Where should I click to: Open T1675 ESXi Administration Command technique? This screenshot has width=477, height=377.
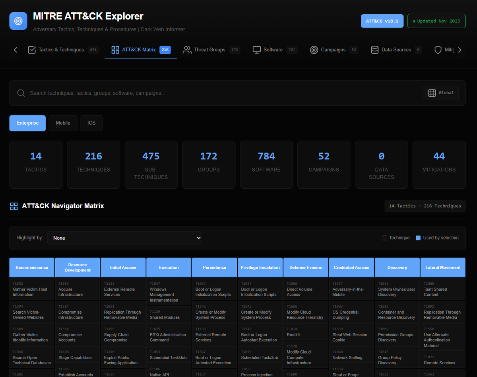click(x=169, y=334)
